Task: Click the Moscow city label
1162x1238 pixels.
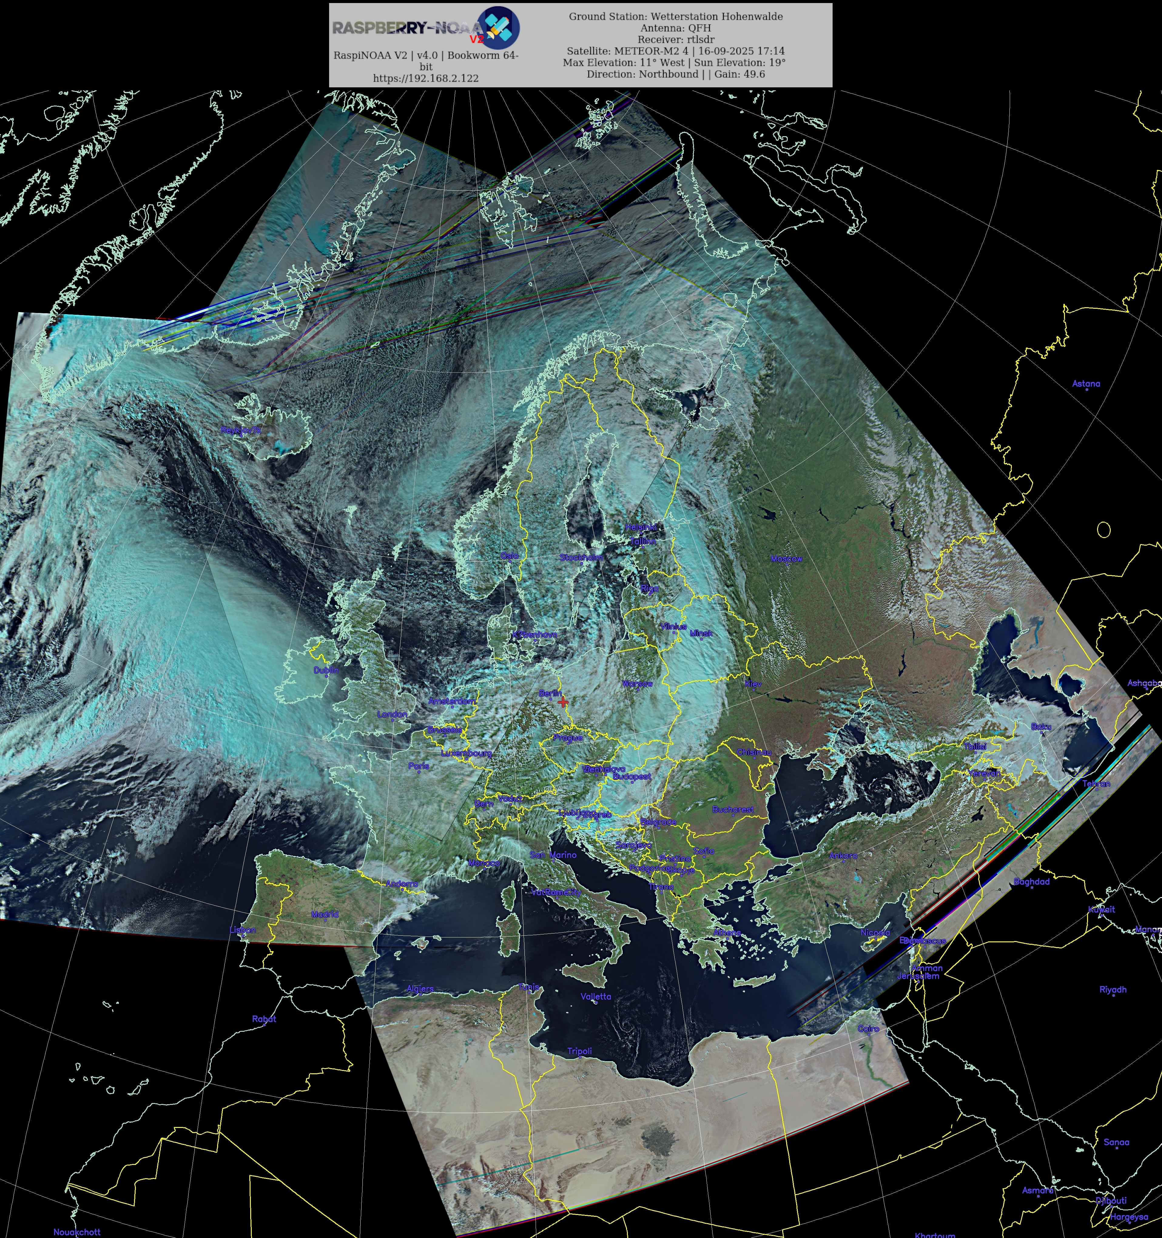Action: pyautogui.click(x=786, y=559)
